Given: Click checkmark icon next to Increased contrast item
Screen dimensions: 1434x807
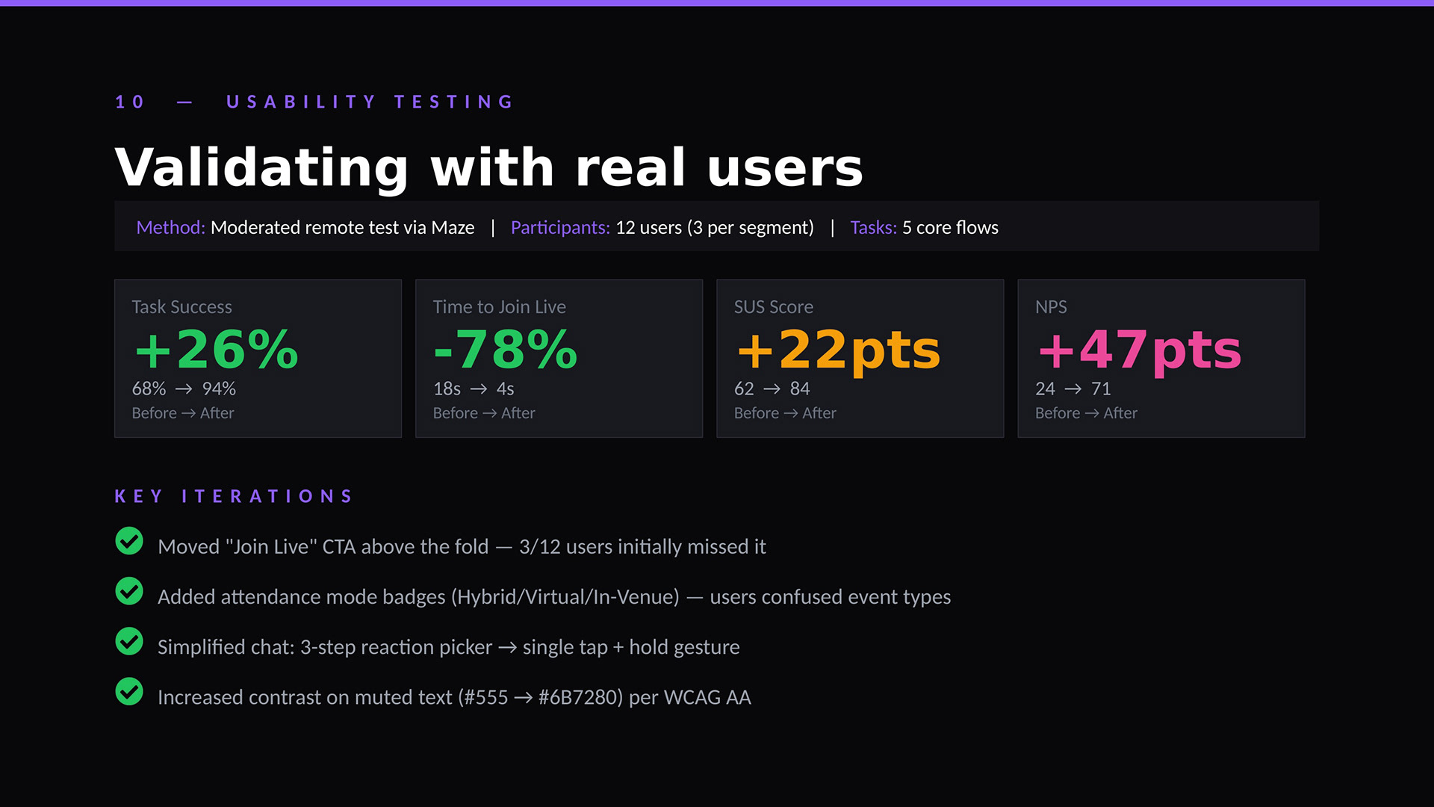Looking at the screenshot, I should pyautogui.click(x=129, y=692).
